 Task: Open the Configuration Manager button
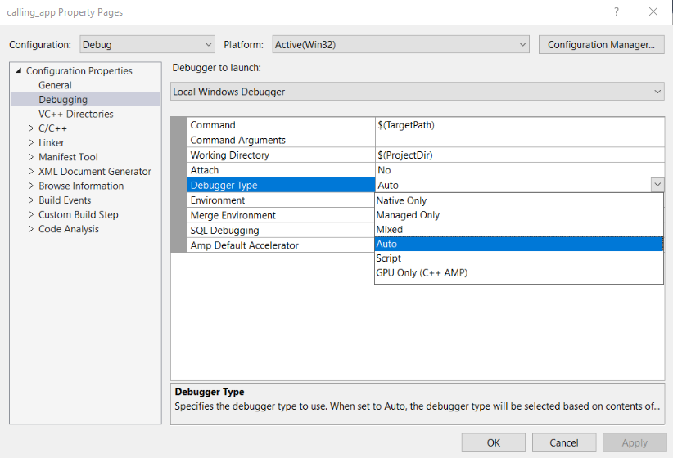tap(601, 45)
